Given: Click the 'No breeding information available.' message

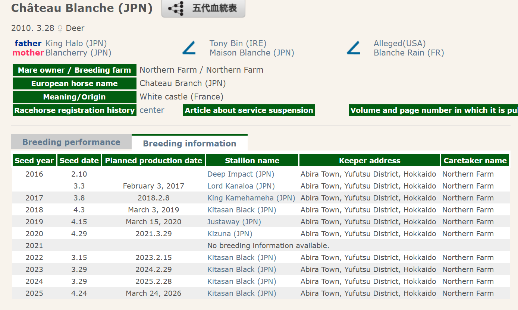Looking at the screenshot, I should (268, 246).
